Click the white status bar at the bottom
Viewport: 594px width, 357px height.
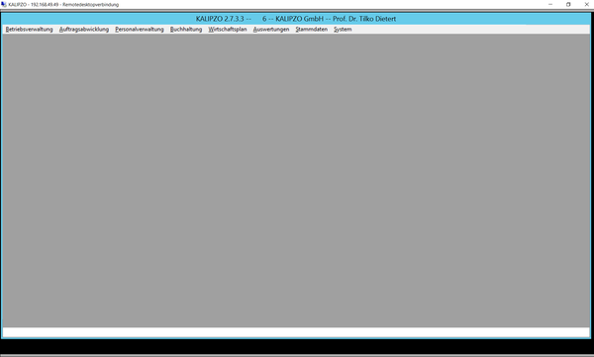[296, 332]
